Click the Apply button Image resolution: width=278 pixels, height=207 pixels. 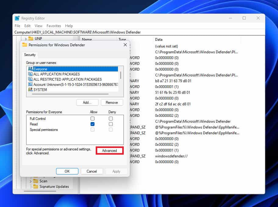(x=116, y=171)
